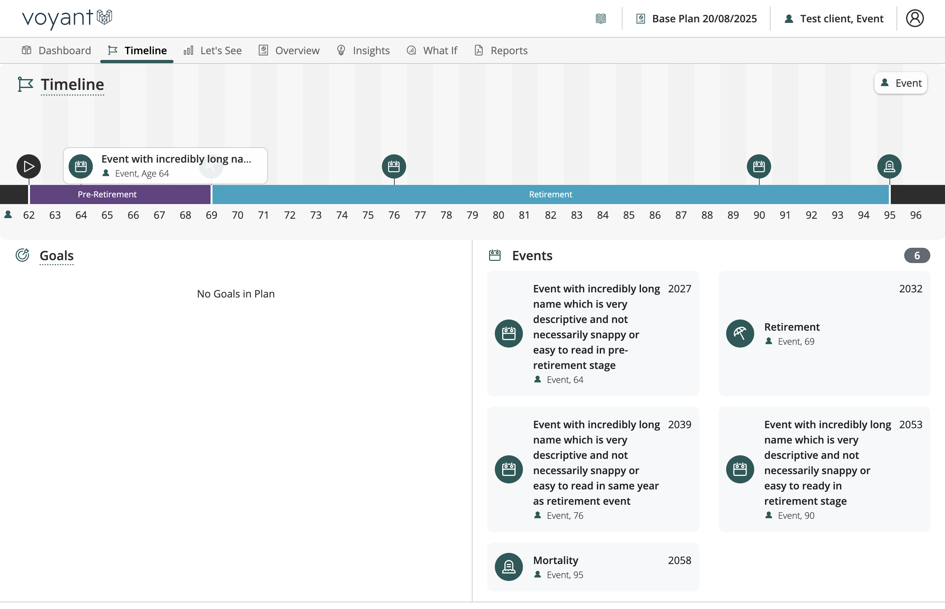Viewport: 945px width, 609px height.
Task: Open the Base Plan 20/08/2025 selector
Action: tap(696, 18)
